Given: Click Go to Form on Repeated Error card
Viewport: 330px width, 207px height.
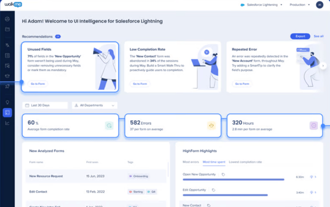Looking at the screenshot, I should point(242,84).
